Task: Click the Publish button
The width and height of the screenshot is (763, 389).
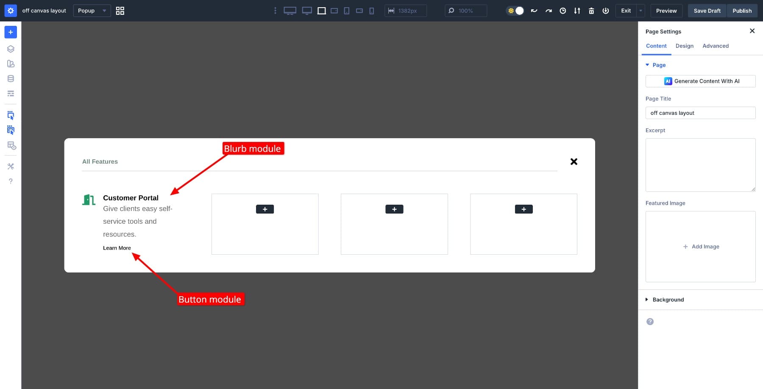Action: pyautogui.click(x=742, y=11)
